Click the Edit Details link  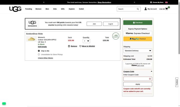[42, 47]
